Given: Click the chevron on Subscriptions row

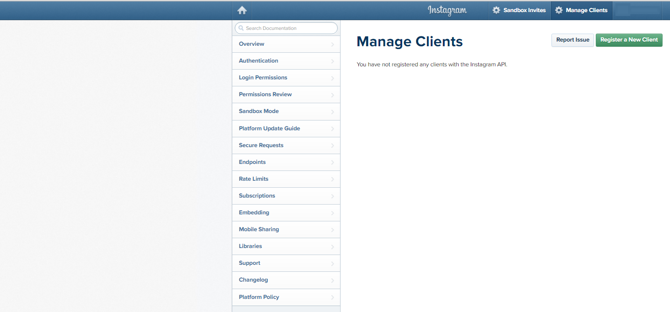Looking at the screenshot, I should click(x=333, y=197).
